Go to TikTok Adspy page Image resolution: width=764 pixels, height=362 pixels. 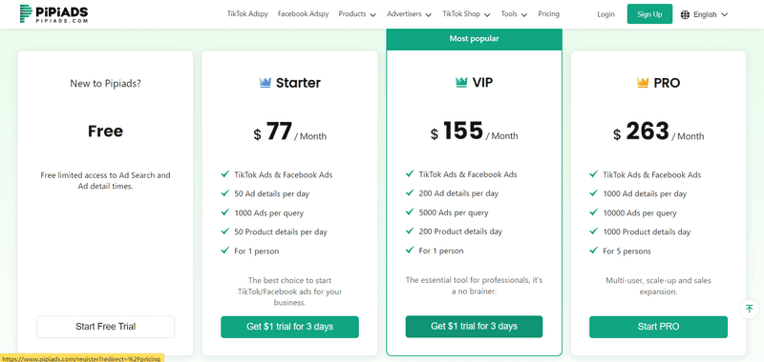click(247, 14)
